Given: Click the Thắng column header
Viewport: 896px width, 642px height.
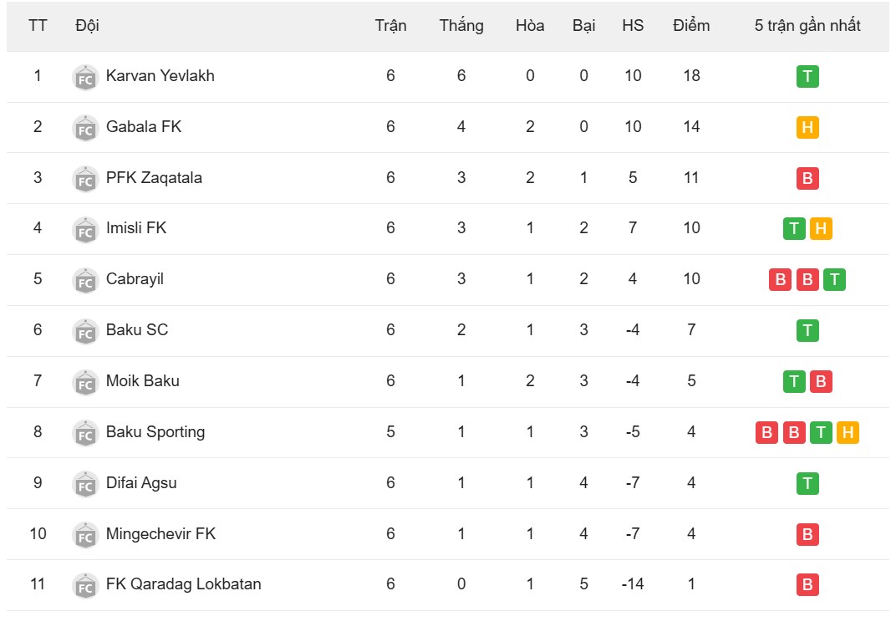Looking at the screenshot, I should coord(461,26).
